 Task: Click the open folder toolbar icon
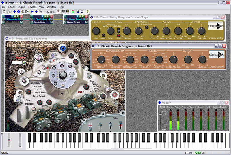click(x=78, y=12)
